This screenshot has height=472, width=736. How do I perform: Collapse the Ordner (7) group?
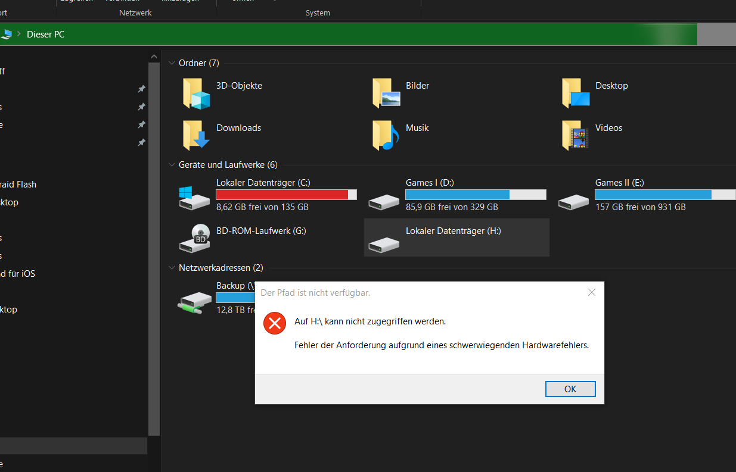pos(172,63)
